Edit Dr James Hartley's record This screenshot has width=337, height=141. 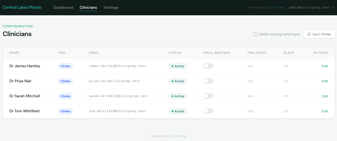click(325, 66)
